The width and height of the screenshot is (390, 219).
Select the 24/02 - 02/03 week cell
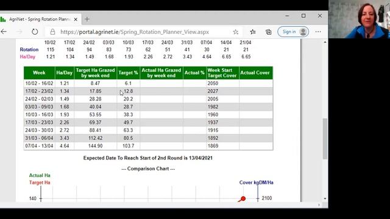tap(39, 99)
